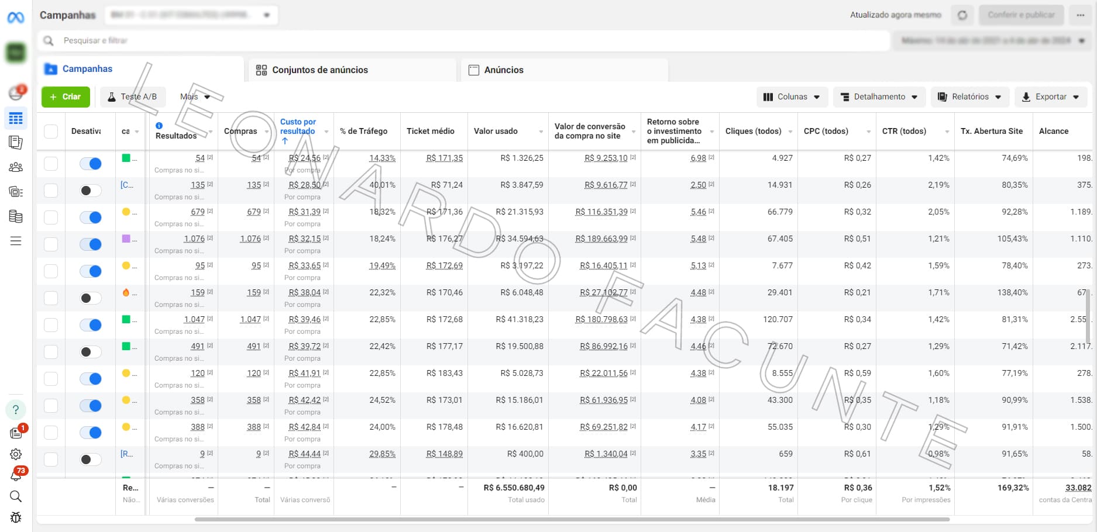Screen dimensions: 1097x532
Task: Open the campaigns table view icon in sidebar
Action: point(16,119)
